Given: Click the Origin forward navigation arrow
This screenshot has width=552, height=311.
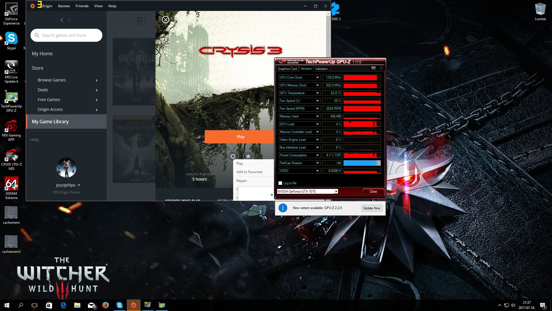Looking at the screenshot, I should [69, 20].
